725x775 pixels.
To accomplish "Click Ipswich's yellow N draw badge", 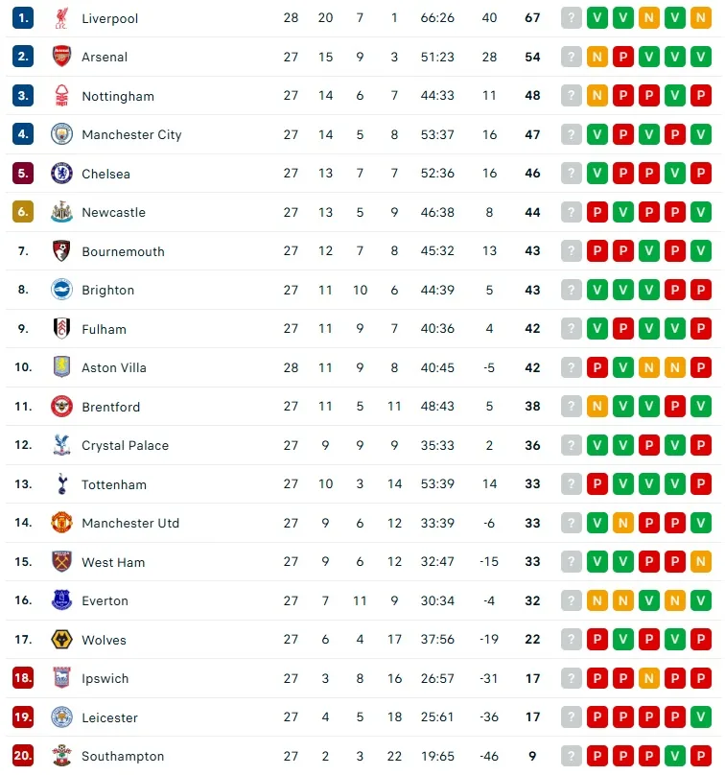I will pos(649,678).
